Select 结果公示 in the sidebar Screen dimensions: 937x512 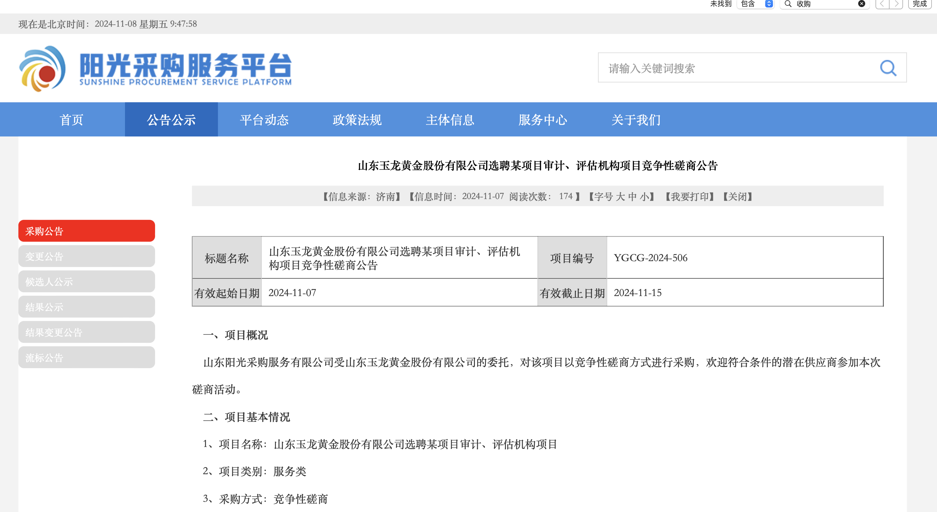point(87,307)
